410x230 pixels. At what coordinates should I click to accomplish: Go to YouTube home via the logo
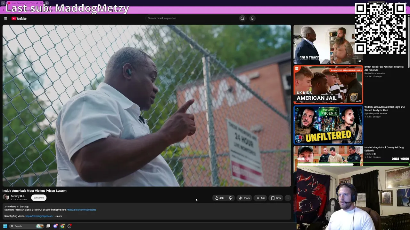pos(19,19)
